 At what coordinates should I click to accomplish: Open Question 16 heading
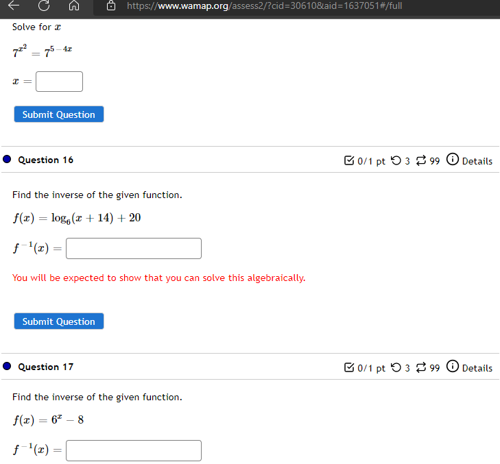coord(45,160)
